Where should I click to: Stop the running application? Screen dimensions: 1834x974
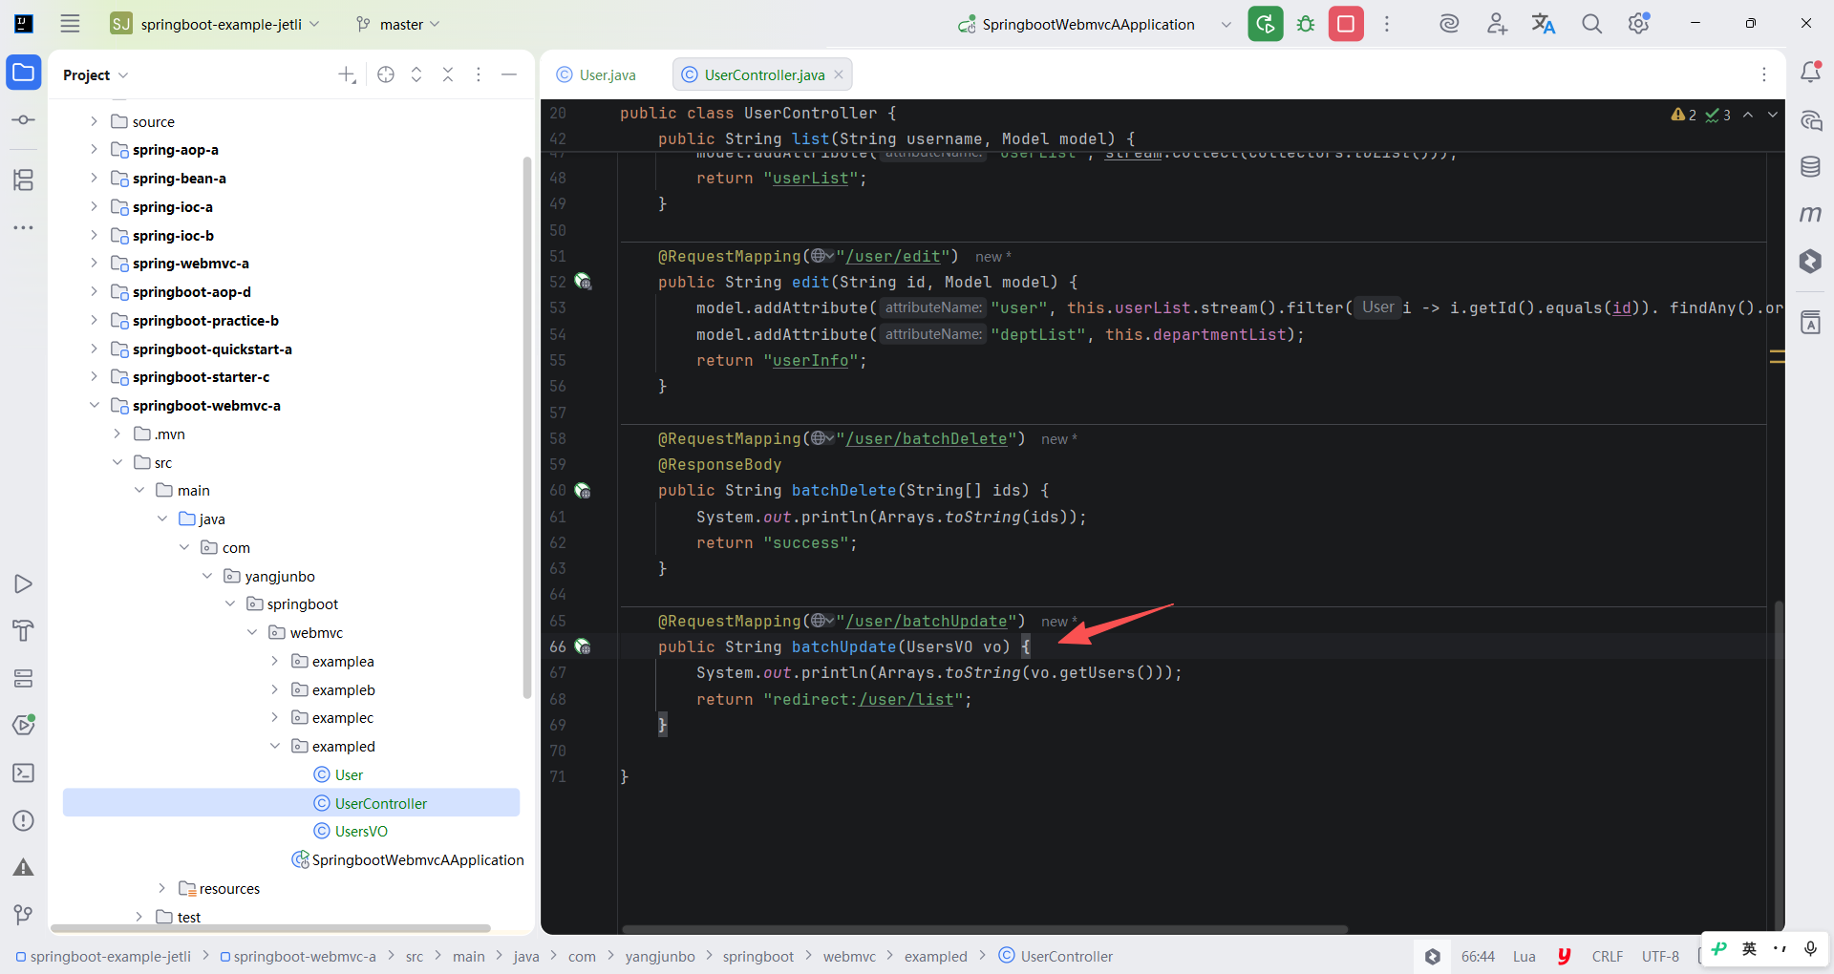pos(1346,24)
